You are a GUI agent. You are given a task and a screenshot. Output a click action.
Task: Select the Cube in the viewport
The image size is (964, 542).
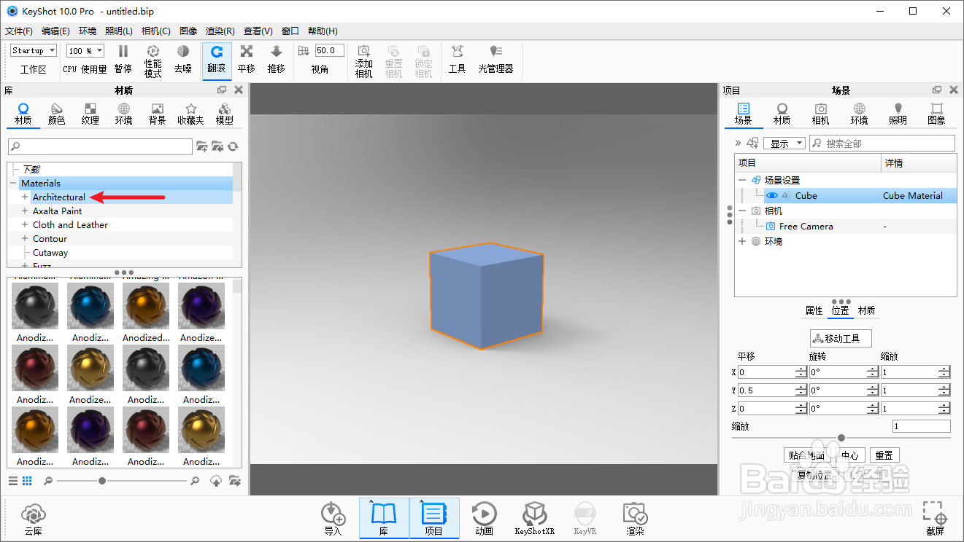486,296
